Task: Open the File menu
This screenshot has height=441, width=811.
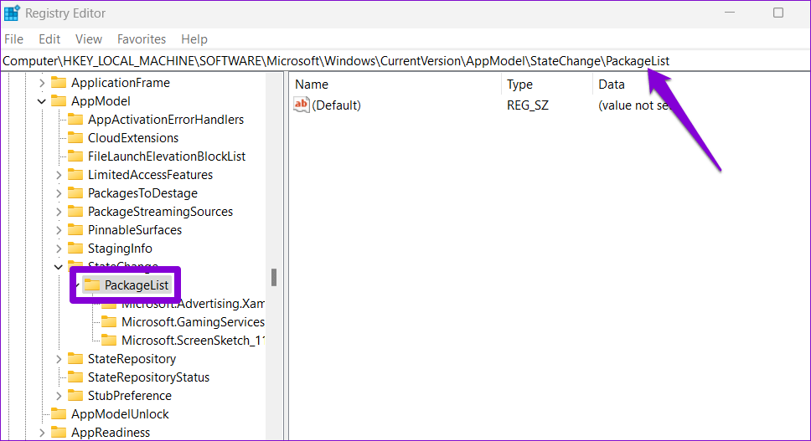Action: tap(14, 39)
